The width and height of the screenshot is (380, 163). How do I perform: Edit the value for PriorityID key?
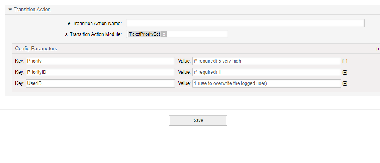[266, 72]
